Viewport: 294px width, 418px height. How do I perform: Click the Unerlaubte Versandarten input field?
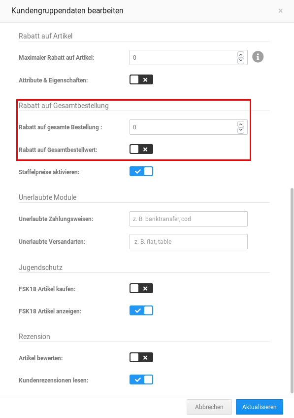coord(188,241)
